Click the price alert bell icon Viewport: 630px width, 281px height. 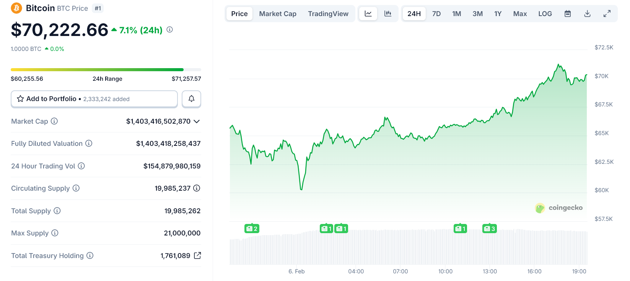tap(191, 99)
